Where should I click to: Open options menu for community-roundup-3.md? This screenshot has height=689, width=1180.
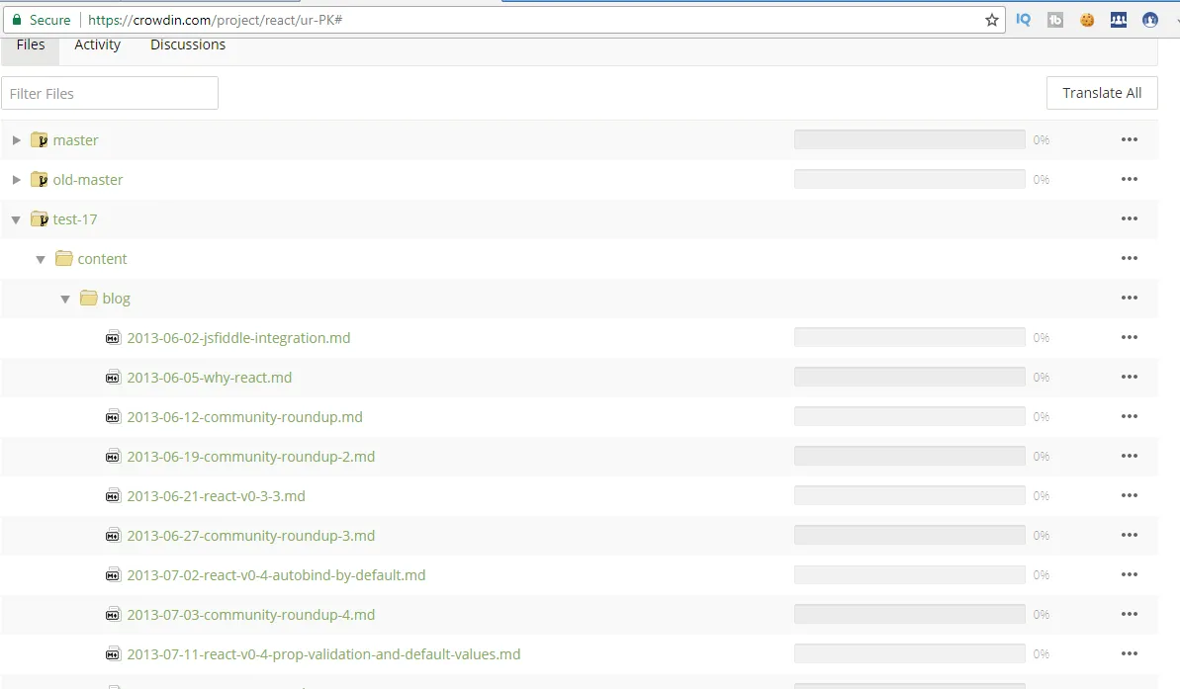(1129, 535)
